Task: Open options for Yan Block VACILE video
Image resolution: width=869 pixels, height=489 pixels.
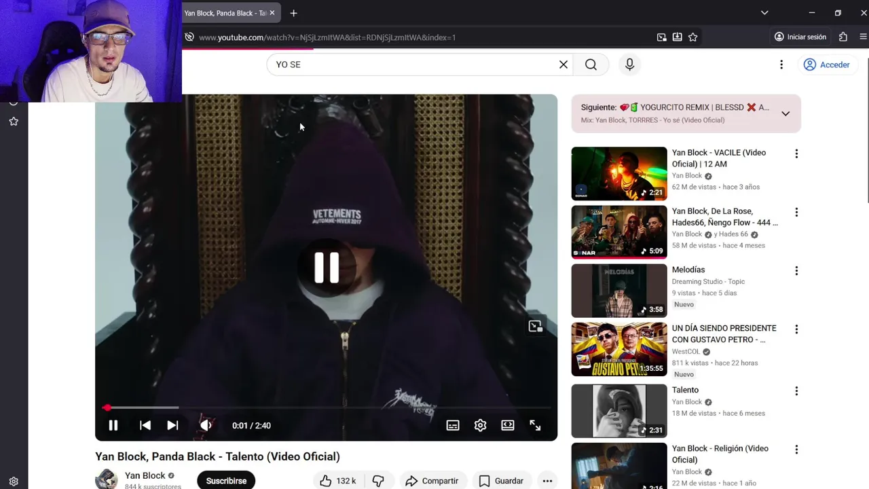Action: [796, 154]
